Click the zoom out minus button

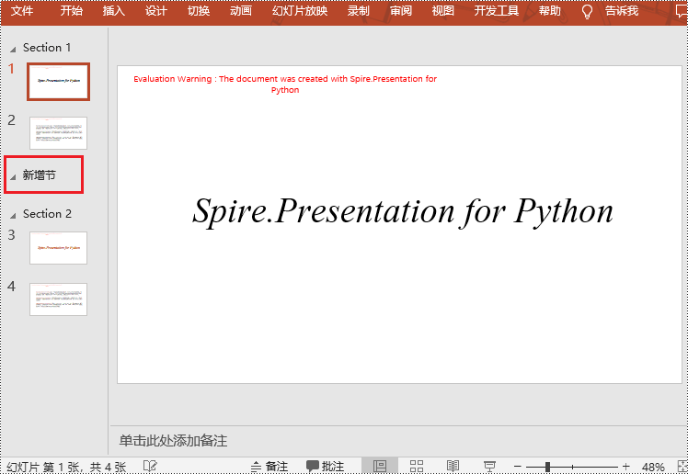pyautogui.click(x=517, y=467)
